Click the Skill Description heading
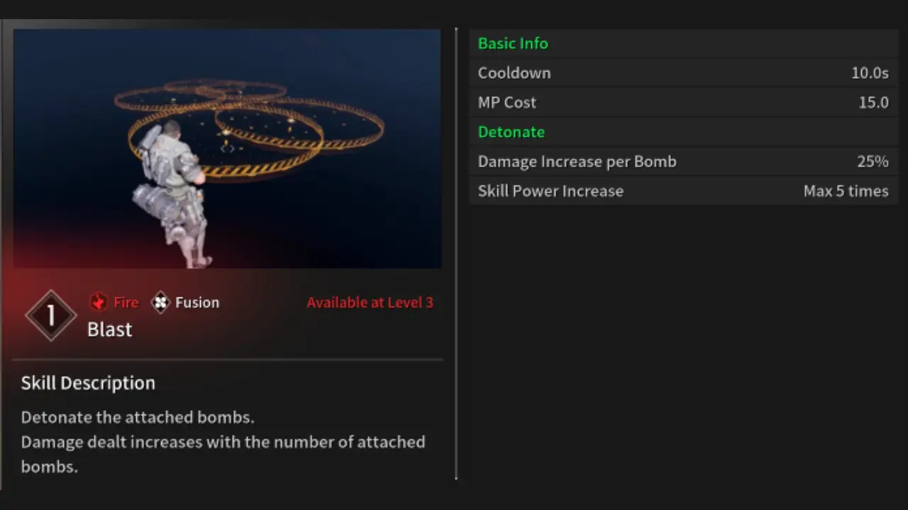The width and height of the screenshot is (908, 510). tap(88, 383)
